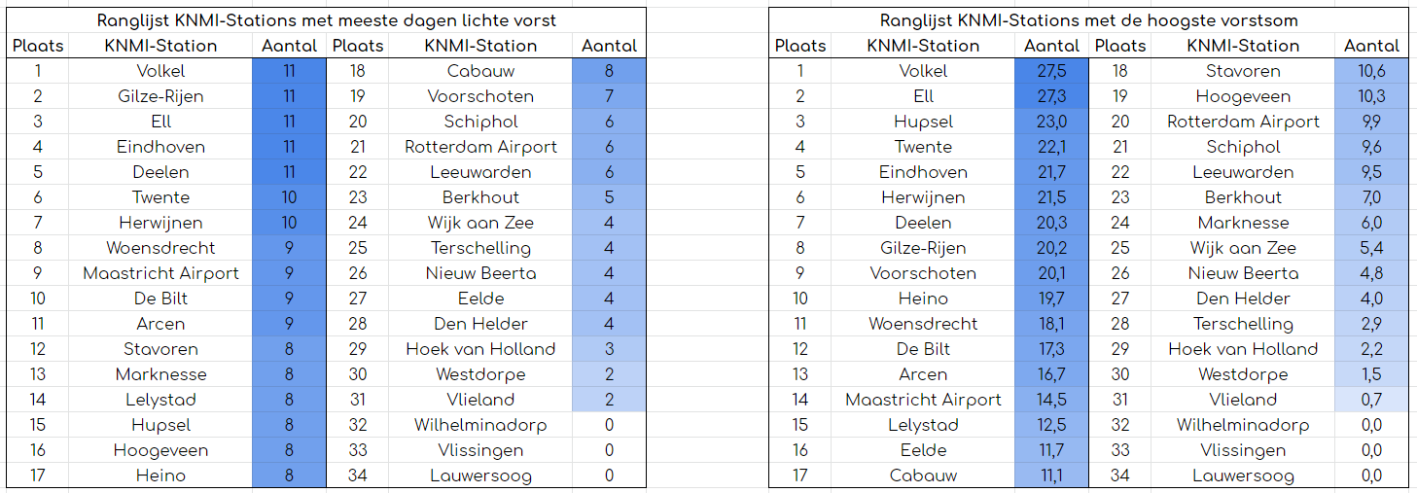Select Volkel in the lichte vorst table
This screenshot has height=493, width=1417.
tap(160, 71)
